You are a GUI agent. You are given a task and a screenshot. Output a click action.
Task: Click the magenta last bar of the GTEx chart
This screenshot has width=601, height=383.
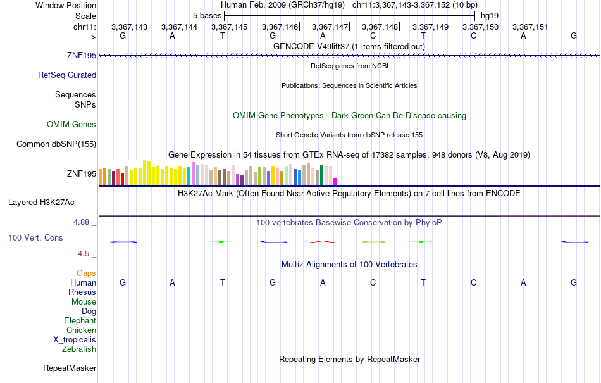click(x=335, y=181)
